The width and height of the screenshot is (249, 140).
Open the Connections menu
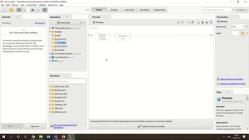pos(32,5)
